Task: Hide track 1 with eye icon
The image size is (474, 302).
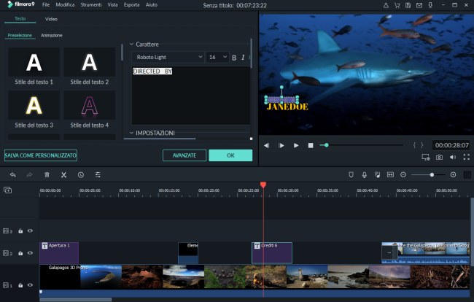Action: (30, 284)
